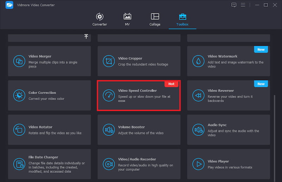
Task: Open the Video/Audio Recorder title
Action: point(137,159)
